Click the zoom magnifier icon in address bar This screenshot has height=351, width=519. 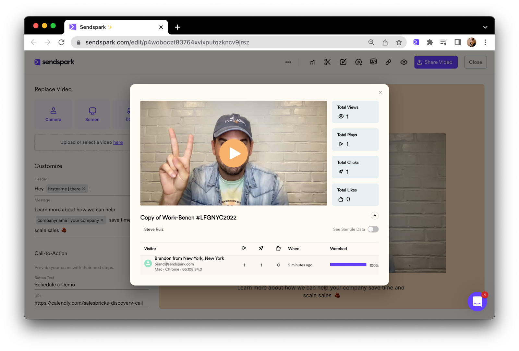coord(371,42)
